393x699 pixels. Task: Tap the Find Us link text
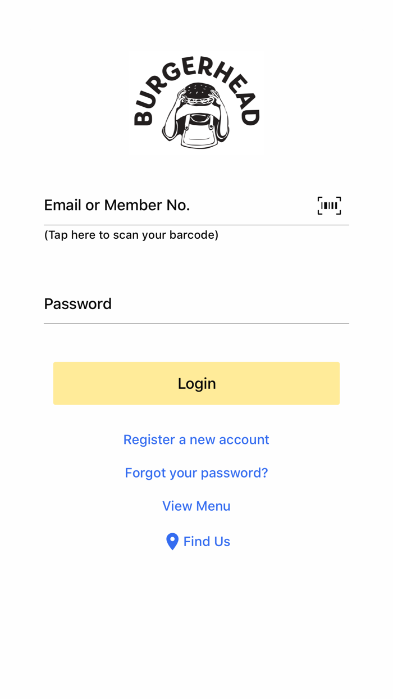(207, 542)
